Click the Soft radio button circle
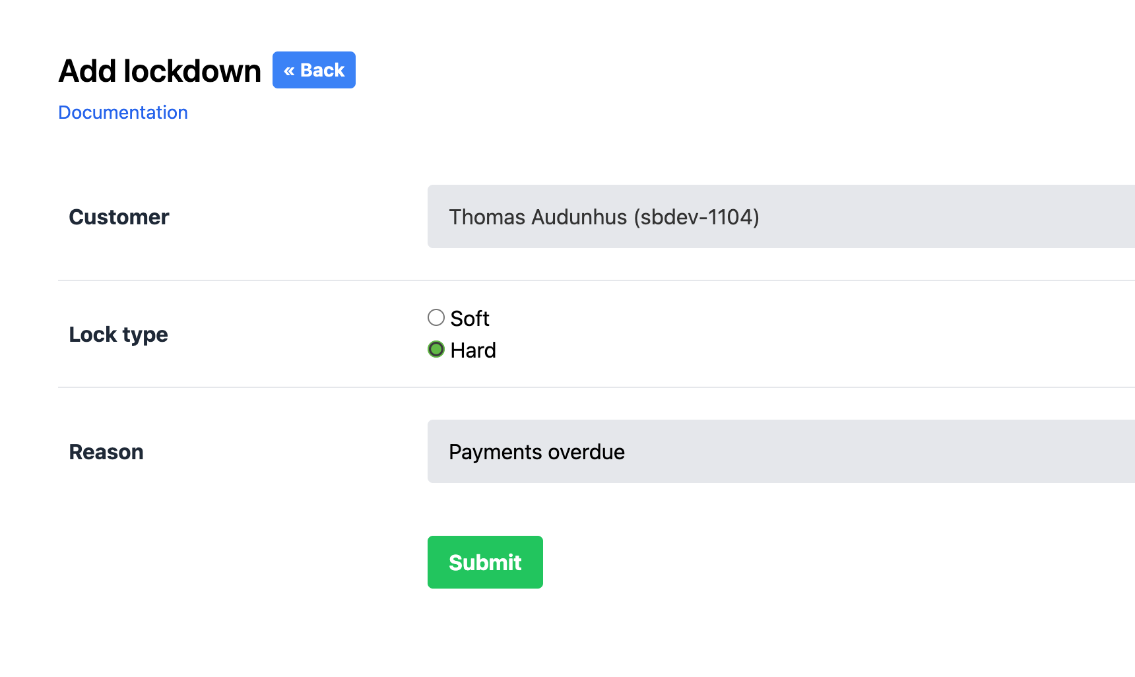The image size is (1135, 677). click(436, 317)
